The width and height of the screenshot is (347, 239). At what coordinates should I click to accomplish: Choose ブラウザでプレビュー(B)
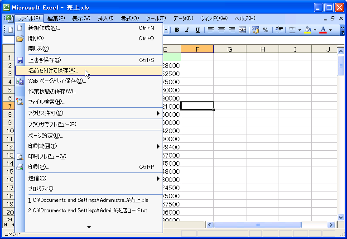89,124
